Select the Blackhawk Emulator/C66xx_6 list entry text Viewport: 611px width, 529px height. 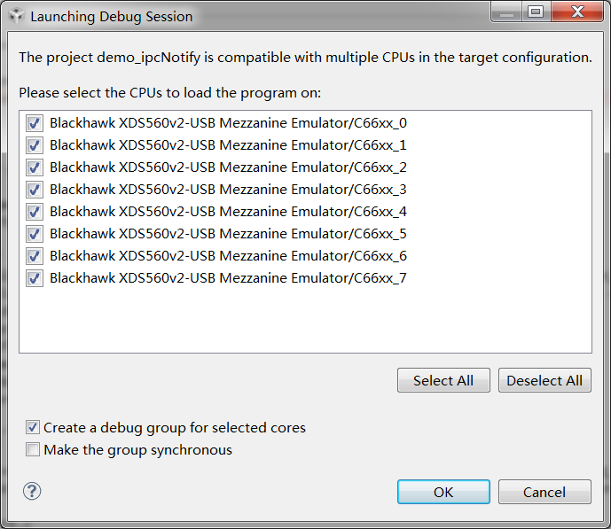tap(228, 256)
